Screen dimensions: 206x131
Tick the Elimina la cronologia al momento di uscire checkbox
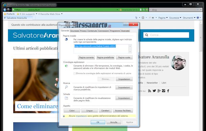coord(75,73)
